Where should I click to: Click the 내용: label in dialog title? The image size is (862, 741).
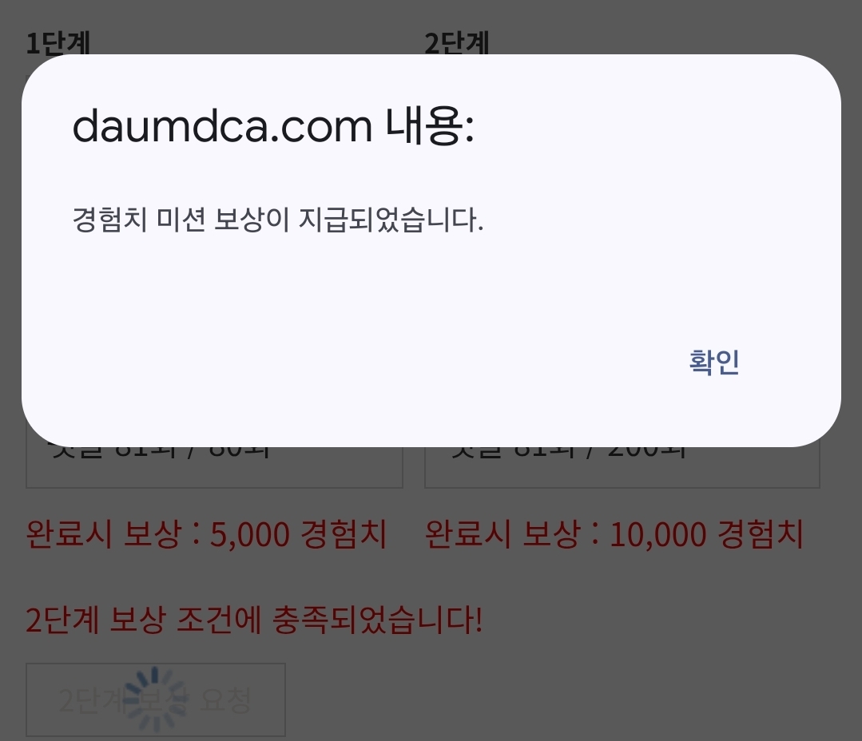[x=429, y=126]
